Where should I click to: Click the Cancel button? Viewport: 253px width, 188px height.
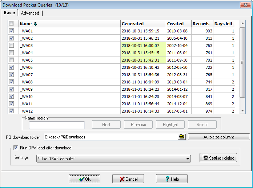(x=128, y=179)
